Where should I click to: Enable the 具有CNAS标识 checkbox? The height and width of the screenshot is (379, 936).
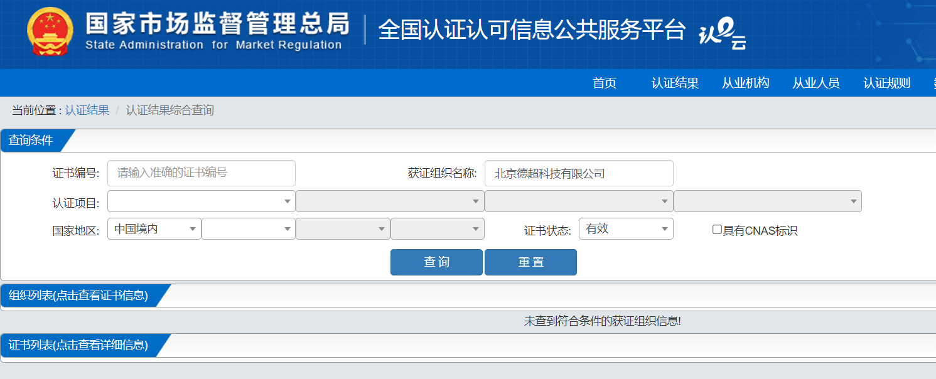click(x=717, y=230)
